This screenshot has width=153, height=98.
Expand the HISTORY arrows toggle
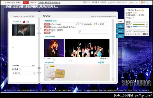[x=33, y=66]
